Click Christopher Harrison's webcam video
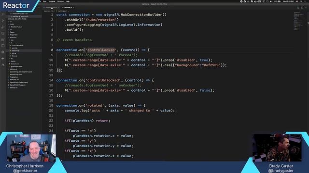Image resolution: width=309 pixels, height=173 pixels. pos(31,148)
